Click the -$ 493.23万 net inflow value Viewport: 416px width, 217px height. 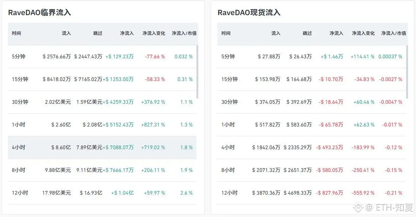[x=329, y=147]
